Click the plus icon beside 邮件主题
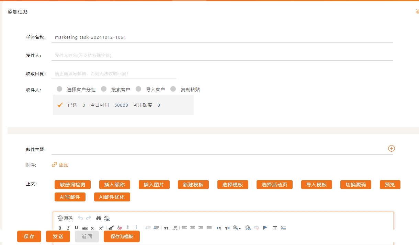This screenshot has width=419, height=245. pos(392,148)
